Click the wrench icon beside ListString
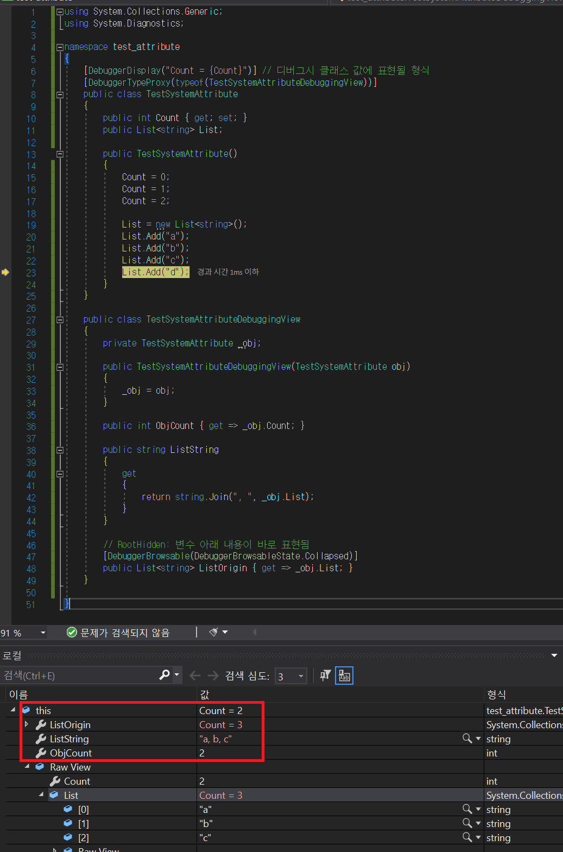 tap(41, 739)
